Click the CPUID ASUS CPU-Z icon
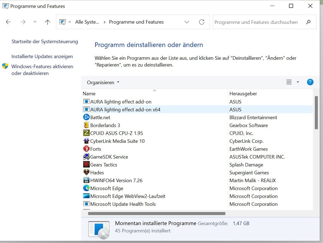 point(86,133)
